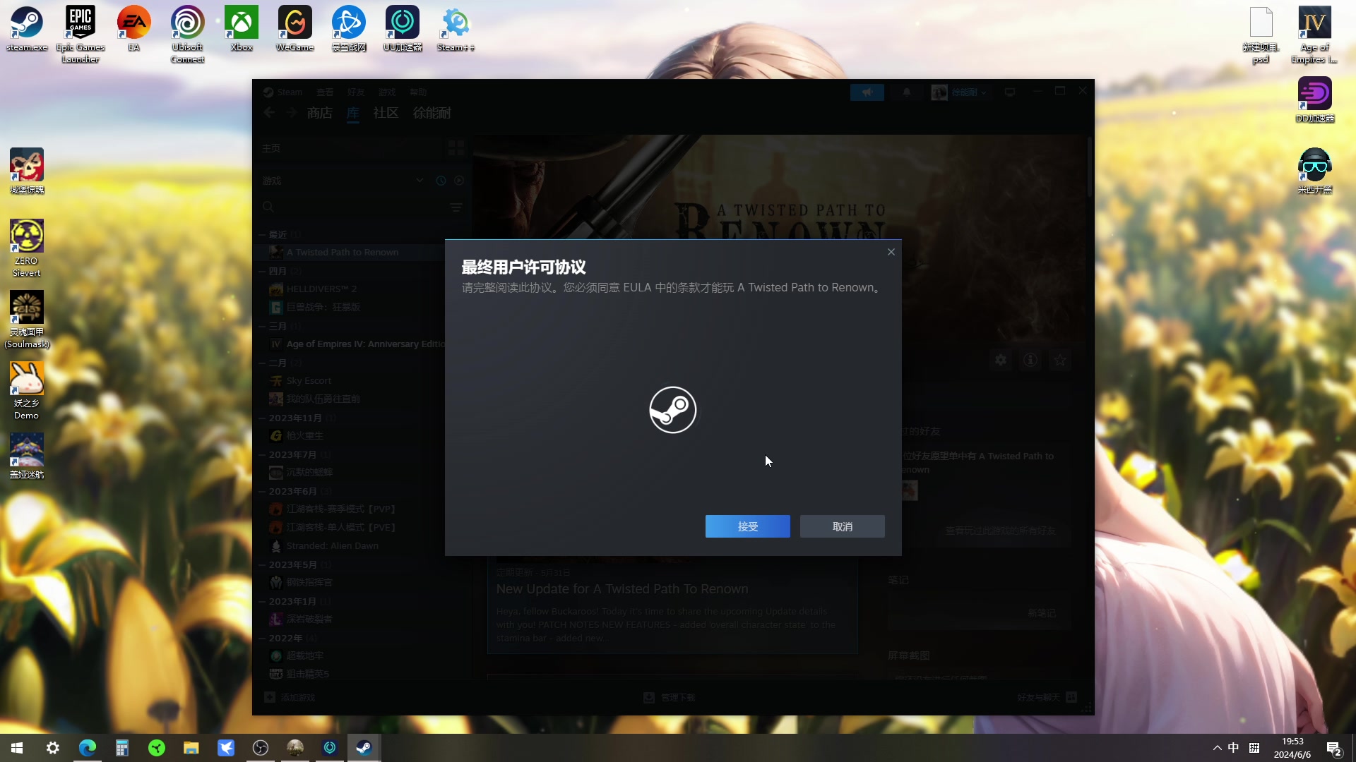The height and width of the screenshot is (762, 1356).
Task: Open the 好友 menu in the Steam window
Action: coord(356,92)
